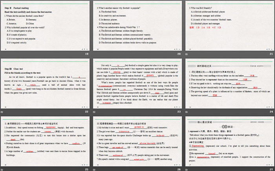Select slide 26 thumbnail with 'go back to' phrases
The height and width of the screenshot is (171, 275).
pyautogui.click(x=137, y=141)
